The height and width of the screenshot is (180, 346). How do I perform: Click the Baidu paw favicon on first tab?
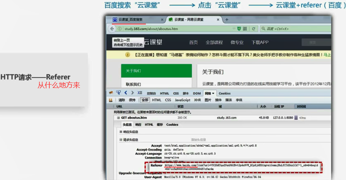coord(115,19)
